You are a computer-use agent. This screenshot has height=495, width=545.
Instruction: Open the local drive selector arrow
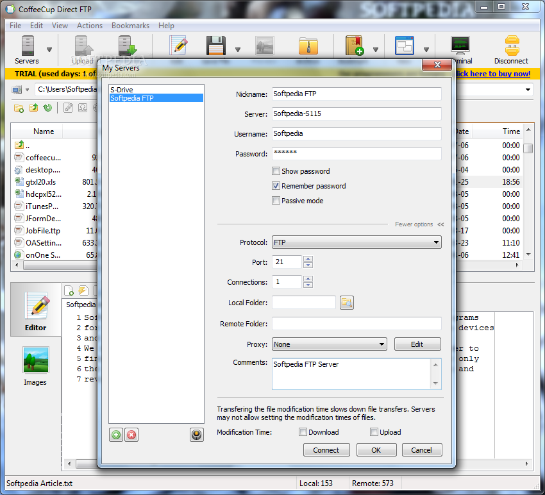[27, 90]
